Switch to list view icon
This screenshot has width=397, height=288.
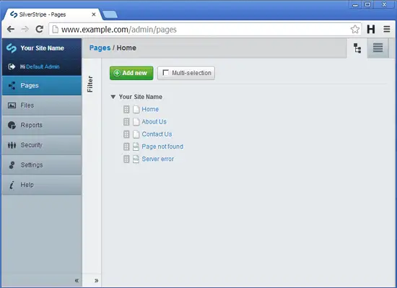pos(378,48)
